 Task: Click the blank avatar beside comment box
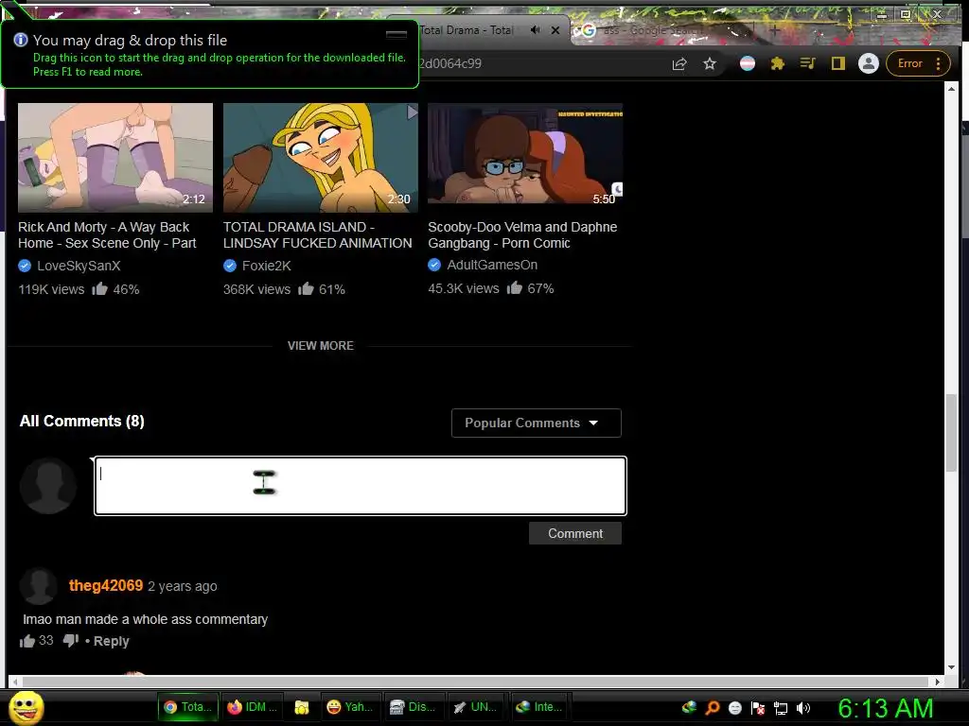(48, 486)
